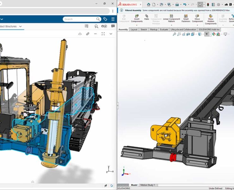This screenshot has width=234, height=190.
Task: Select the Mate tool
Action: 146,17
